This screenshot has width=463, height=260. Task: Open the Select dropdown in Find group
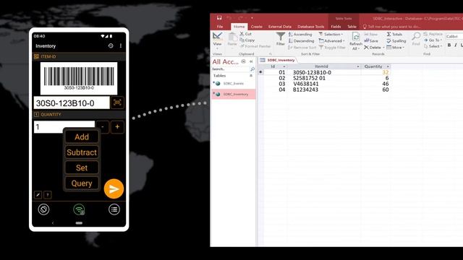point(433,46)
